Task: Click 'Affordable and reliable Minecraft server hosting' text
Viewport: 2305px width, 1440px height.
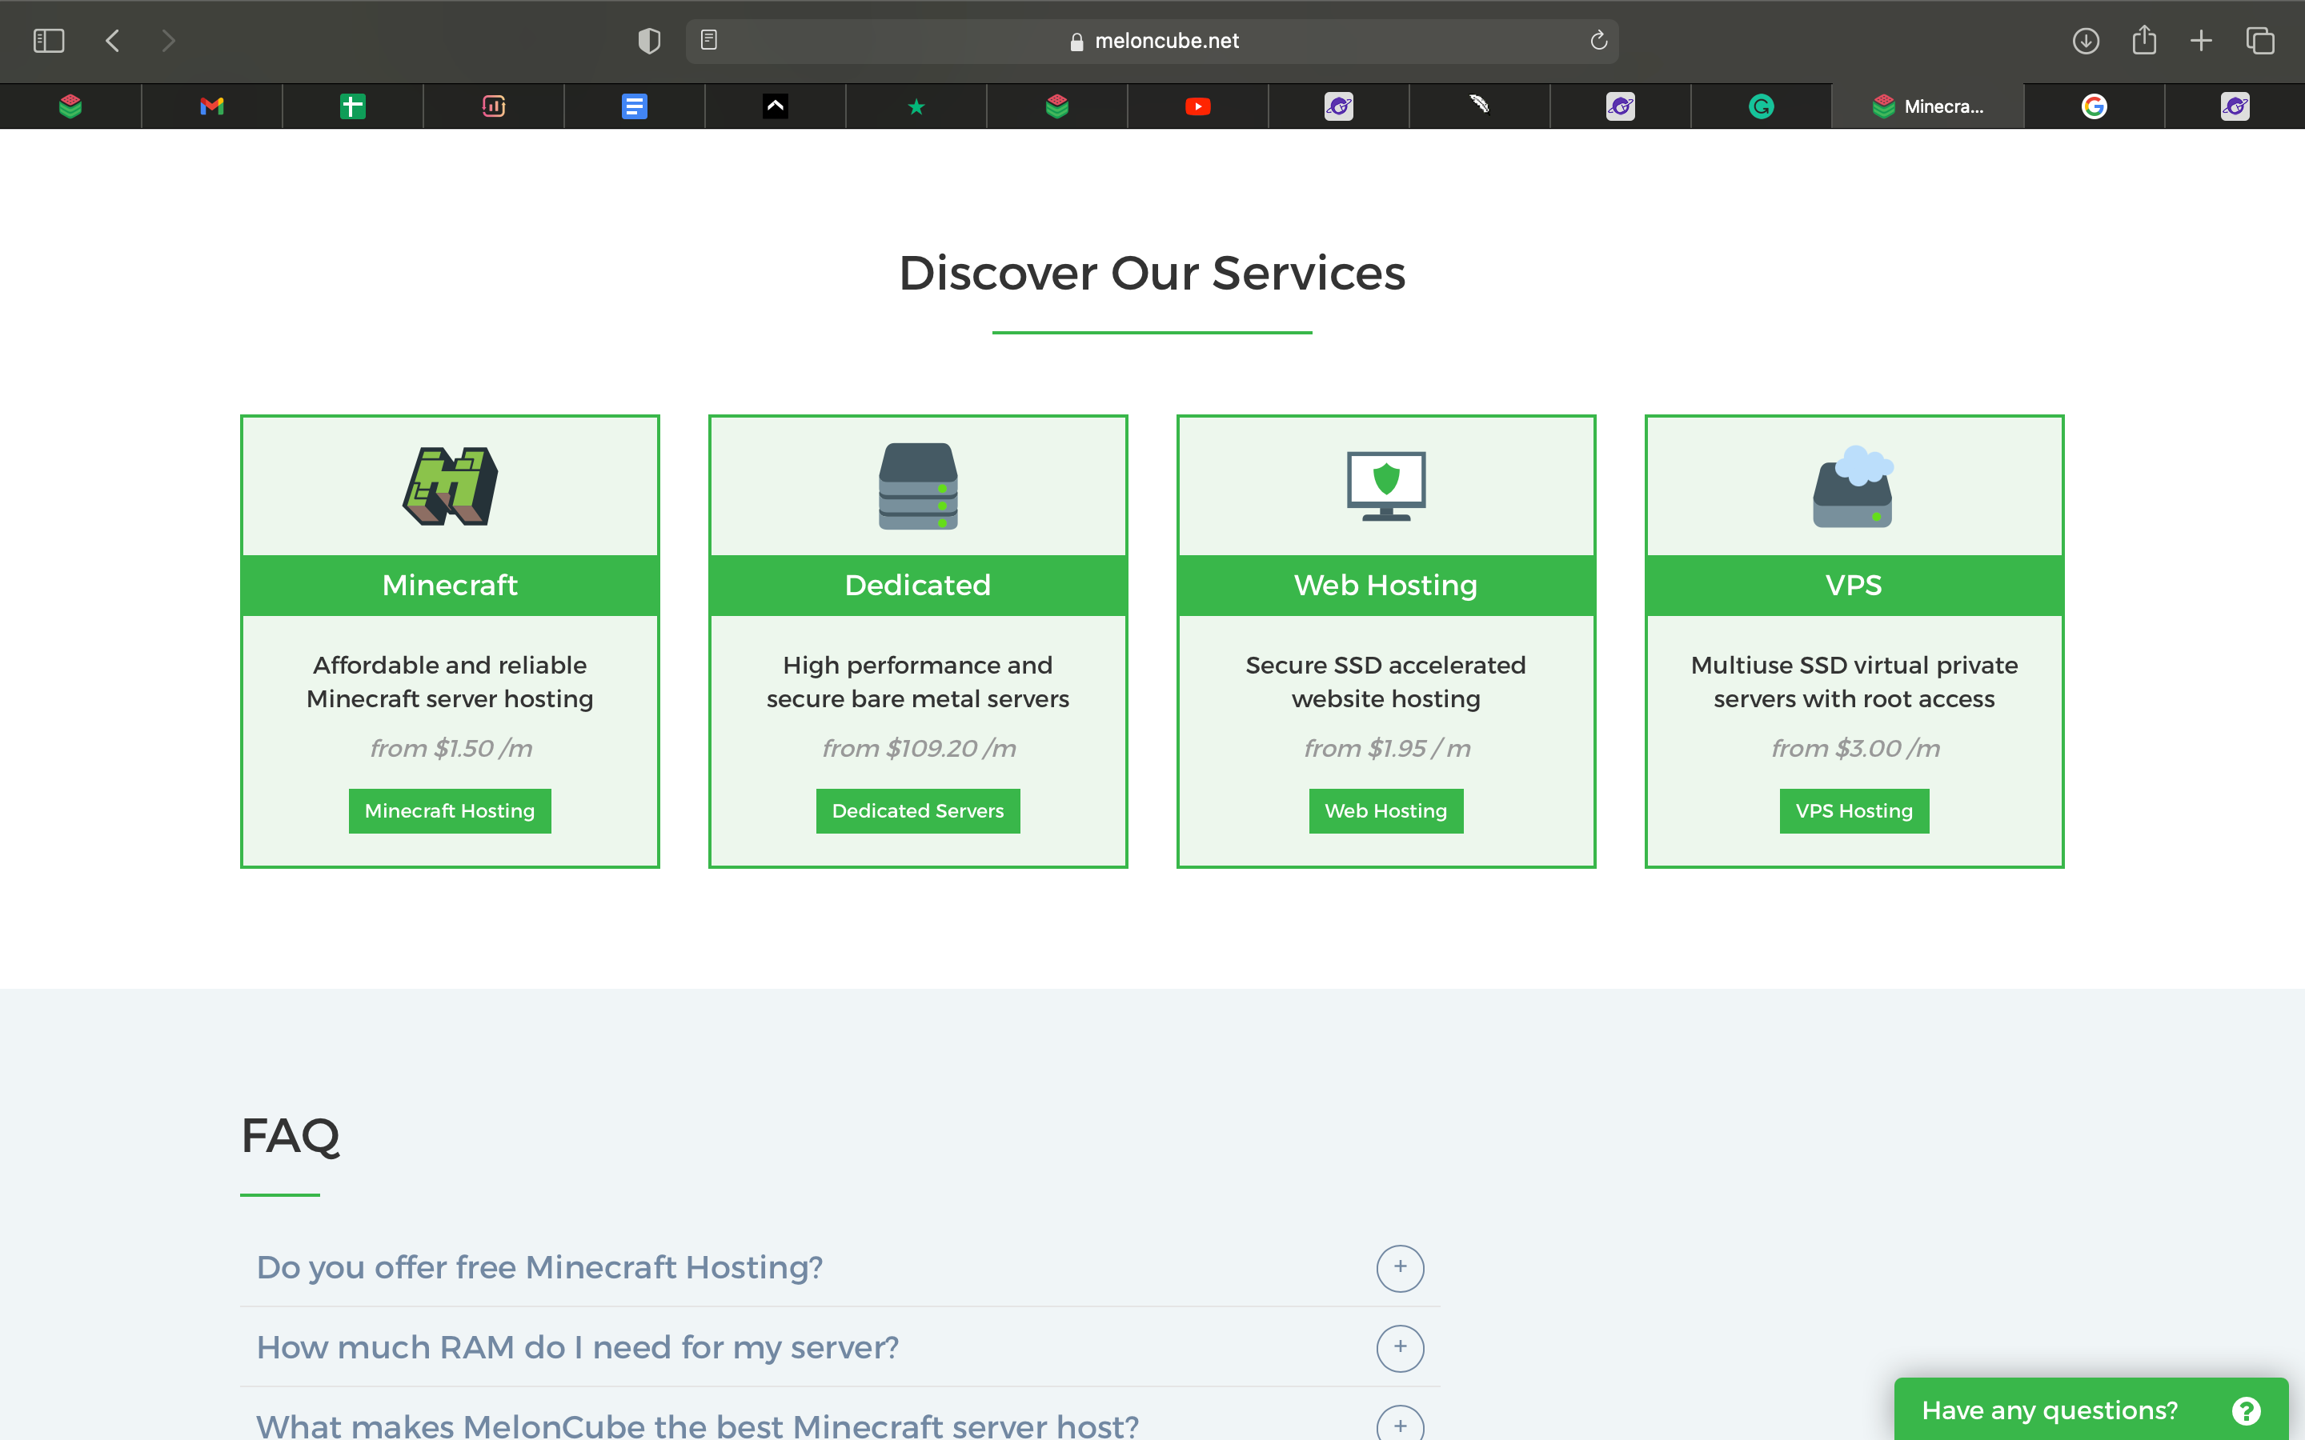Action: [450, 682]
